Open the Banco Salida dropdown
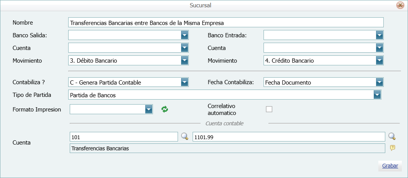 185,35
